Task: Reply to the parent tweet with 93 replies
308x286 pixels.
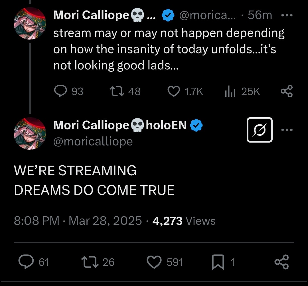Action: pos(60,91)
